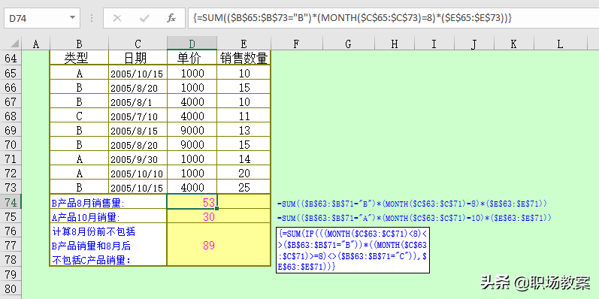The image size is (599, 299).
Task: Click the 类型 header cell
Action: click(x=79, y=58)
